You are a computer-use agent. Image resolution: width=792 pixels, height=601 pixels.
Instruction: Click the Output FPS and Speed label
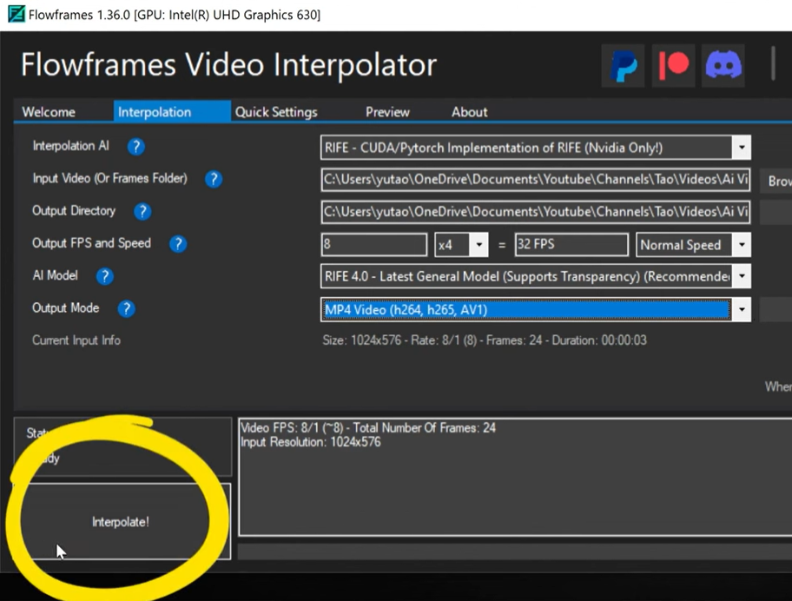91,243
